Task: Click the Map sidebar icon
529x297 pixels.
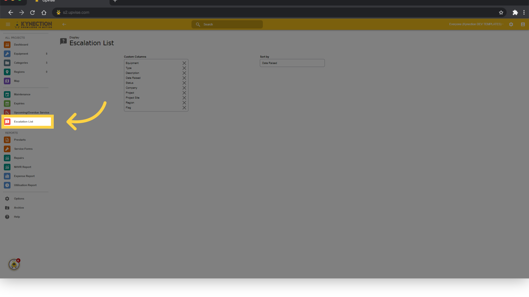Action: click(x=7, y=81)
